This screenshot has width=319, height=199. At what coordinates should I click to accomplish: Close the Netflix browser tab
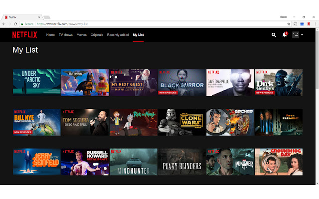[x=39, y=17]
